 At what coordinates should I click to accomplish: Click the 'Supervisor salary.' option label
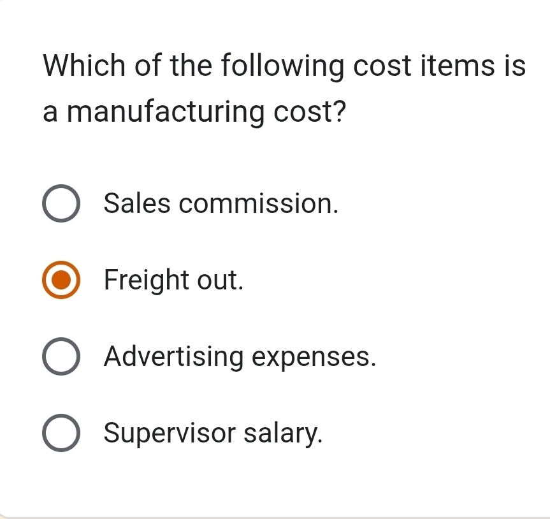[x=213, y=434]
